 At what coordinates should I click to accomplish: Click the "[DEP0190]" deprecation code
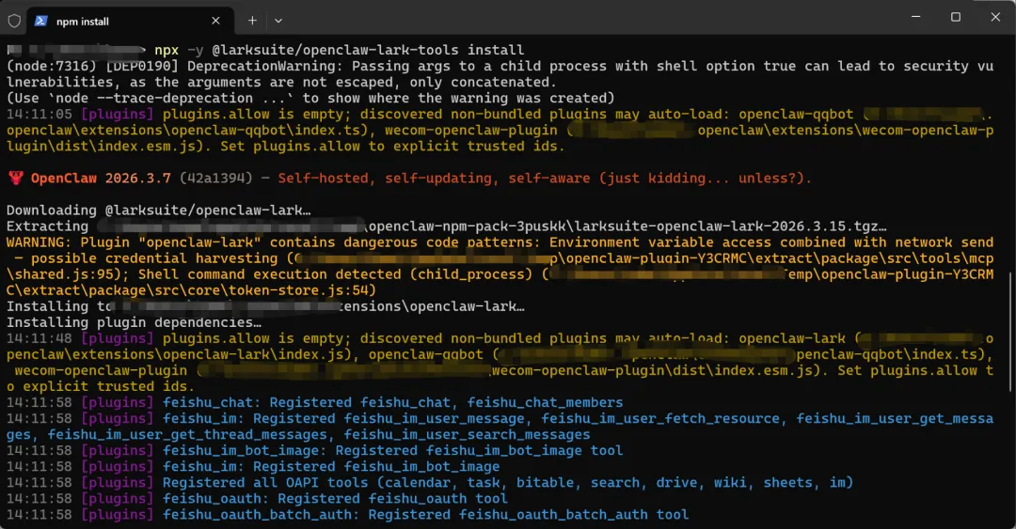141,66
